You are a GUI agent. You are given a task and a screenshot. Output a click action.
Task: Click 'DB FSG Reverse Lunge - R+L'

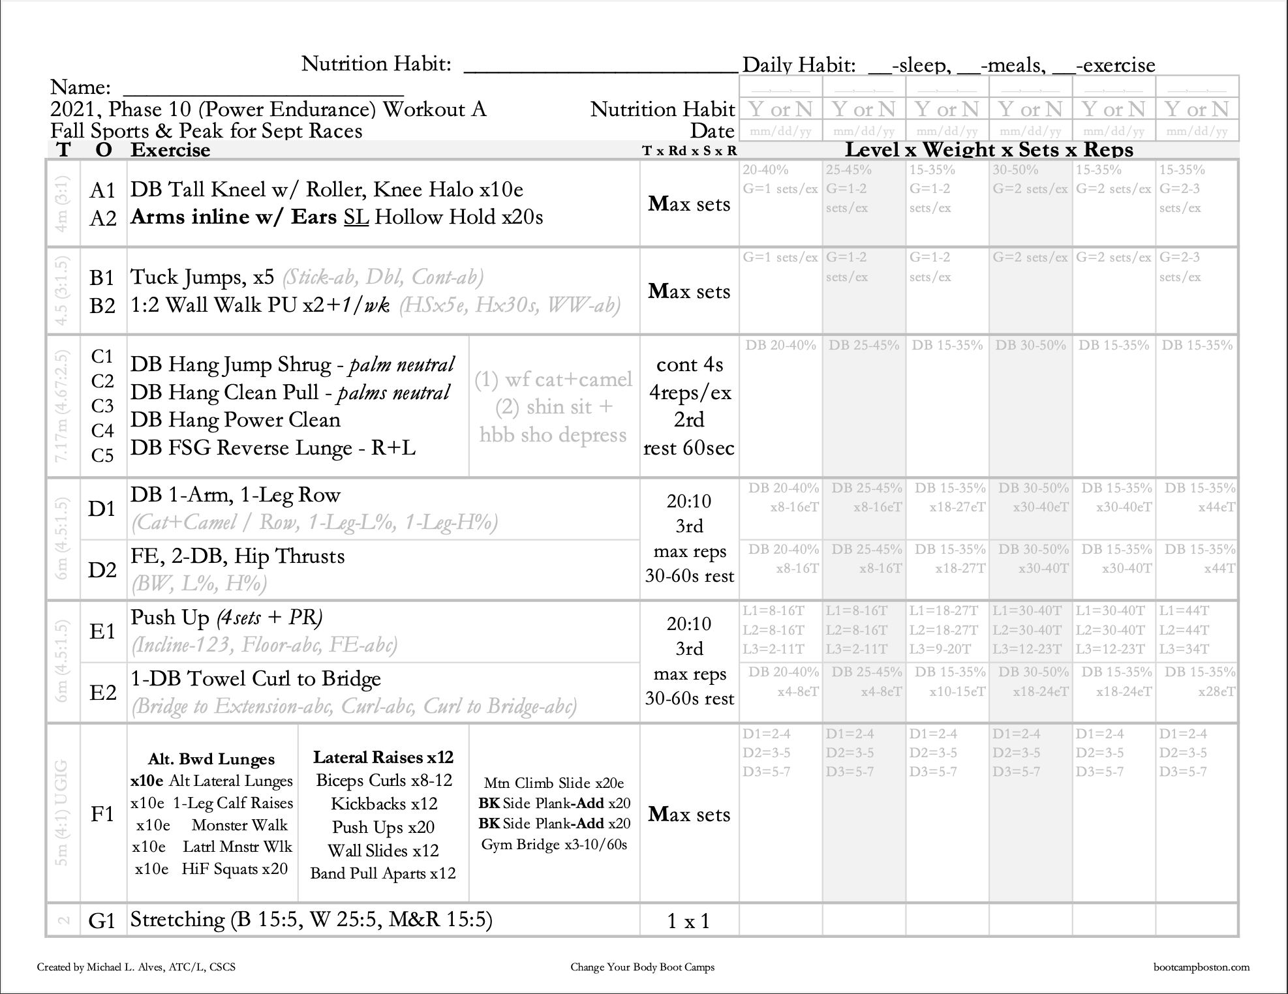[273, 447]
